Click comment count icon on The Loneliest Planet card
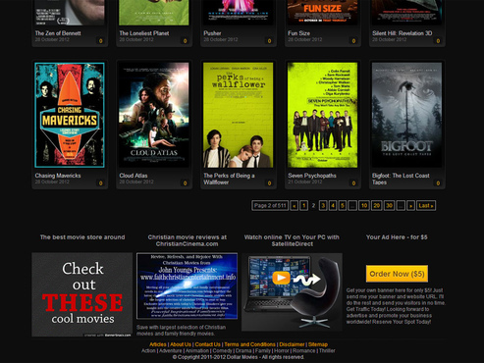 tap(185, 41)
